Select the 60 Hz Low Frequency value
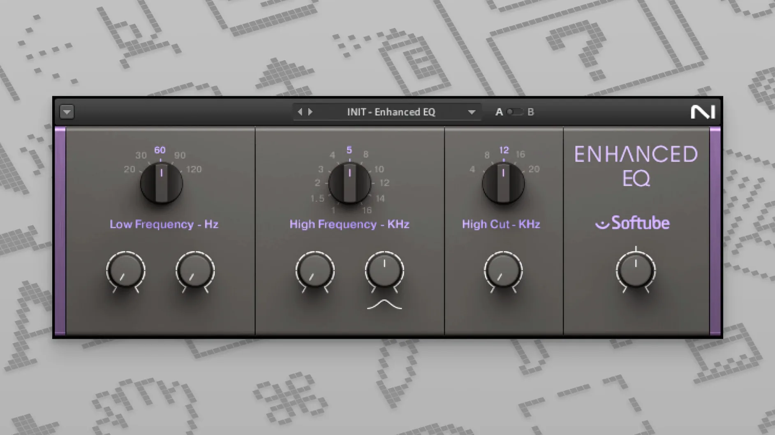Viewport: 775px width, 435px height. coord(160,150)
